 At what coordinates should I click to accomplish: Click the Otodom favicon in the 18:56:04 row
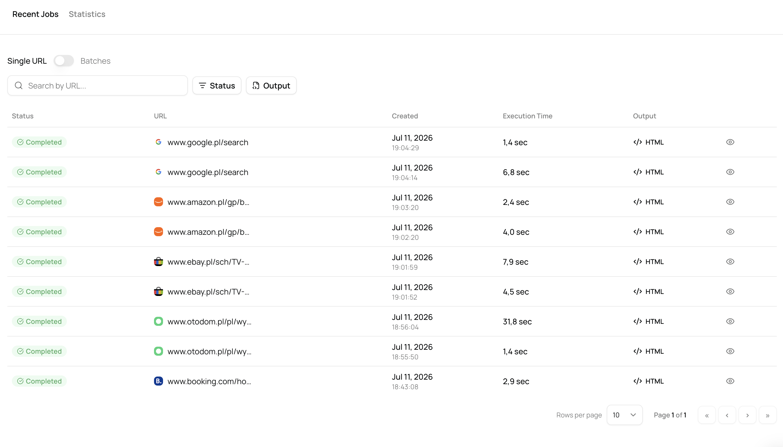(x=159, y=321)
